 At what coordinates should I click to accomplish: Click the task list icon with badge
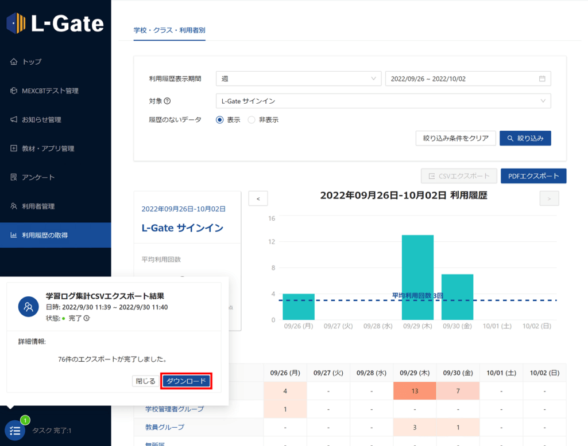15,431
